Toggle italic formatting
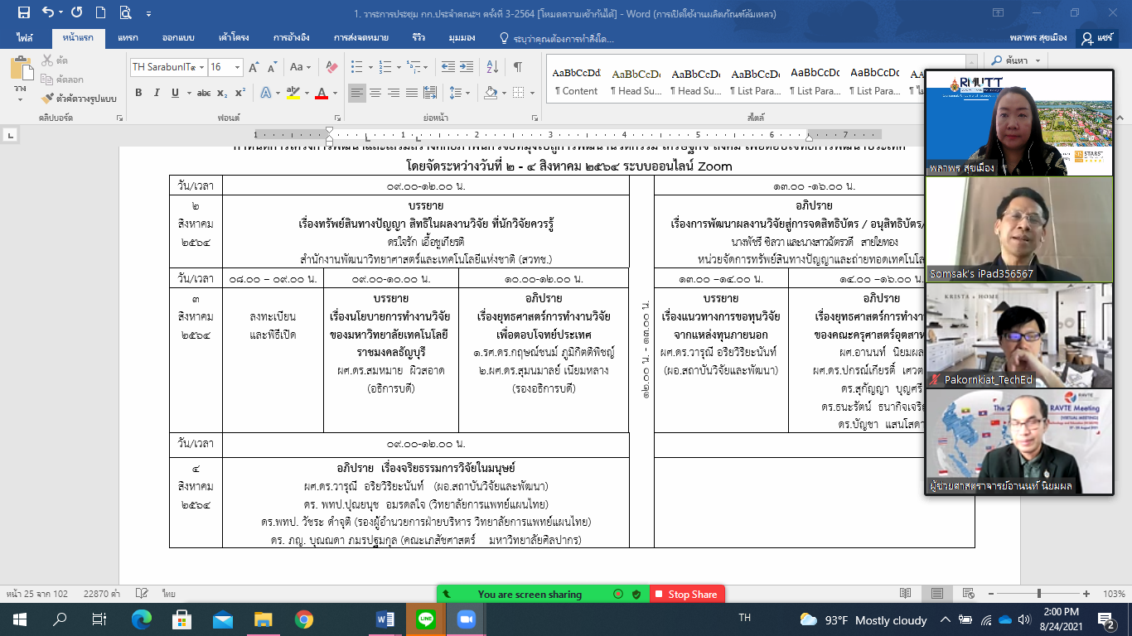1132x636 pixels. pos(157,93)
